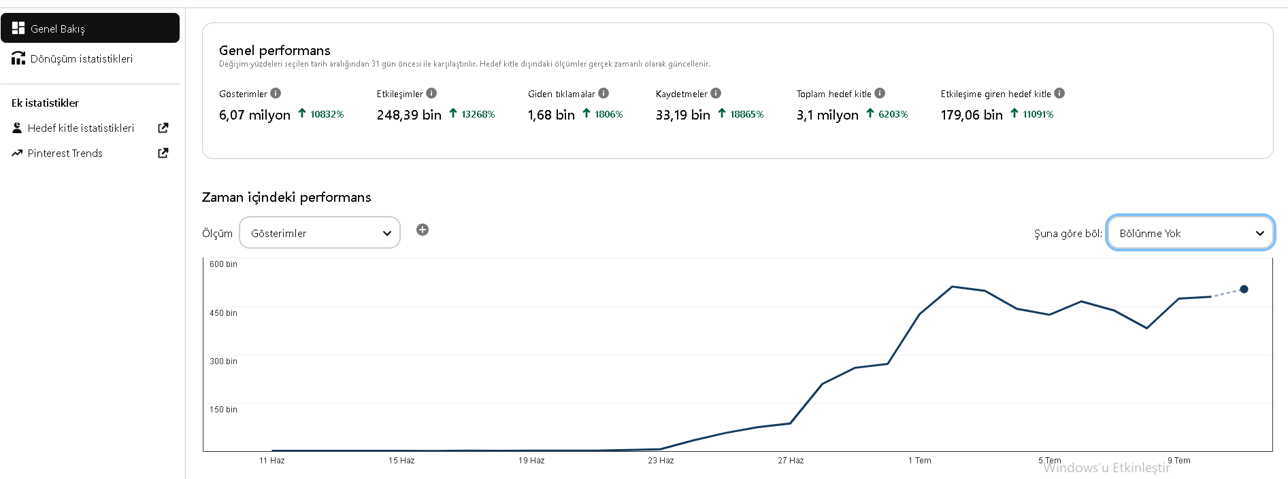Image resolution: width=1288 pixels, height=479 pixels.
Task: Click the 248,39 bin interactions value
Action: click(409, 115)
